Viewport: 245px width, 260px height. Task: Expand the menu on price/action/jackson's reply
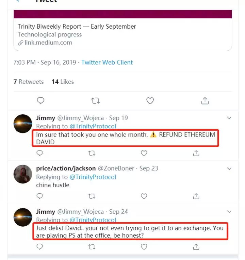(x=229, y=168)
